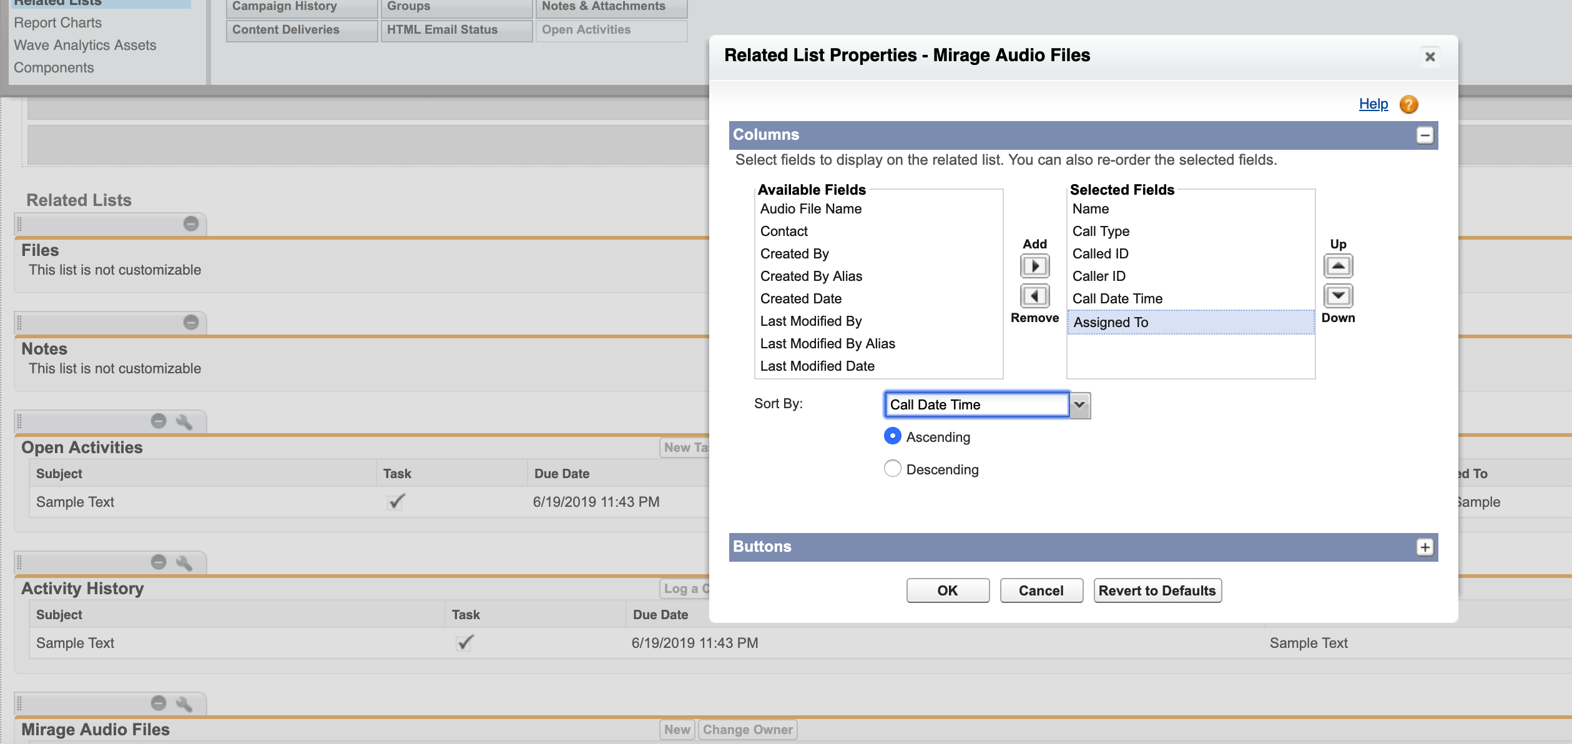The image size is (1572, 744).
Task: Select Created By available field
Action: pos(878,254)
